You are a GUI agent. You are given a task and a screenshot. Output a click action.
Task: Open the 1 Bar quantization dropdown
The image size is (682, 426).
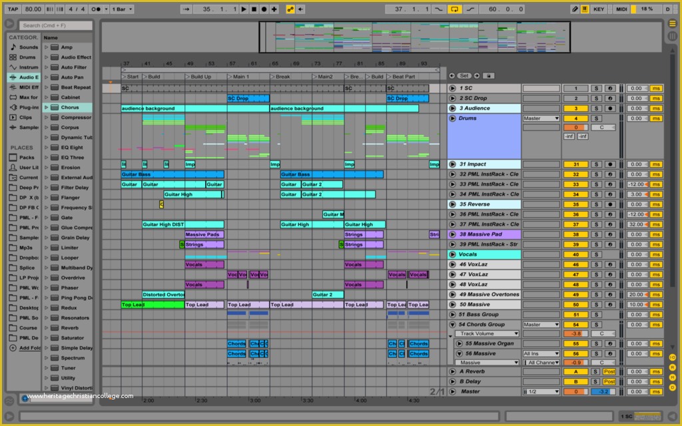tap(123, 9)
